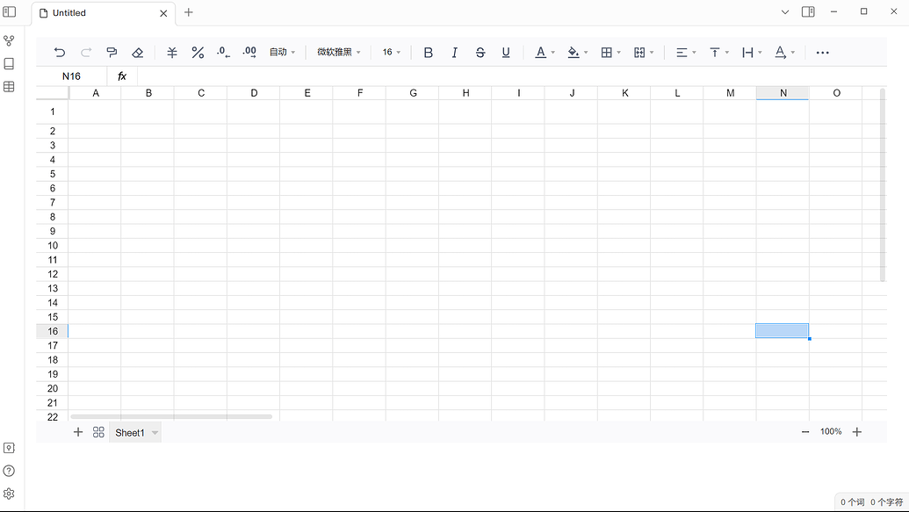Toggle strikethrough formatting

[480, 53]
